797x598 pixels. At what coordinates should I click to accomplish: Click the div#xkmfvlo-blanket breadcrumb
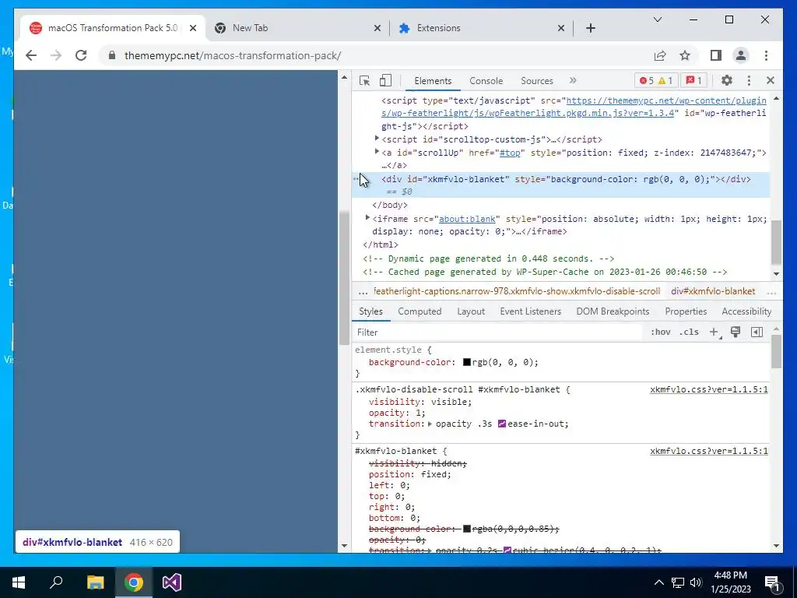click(713, 291)
